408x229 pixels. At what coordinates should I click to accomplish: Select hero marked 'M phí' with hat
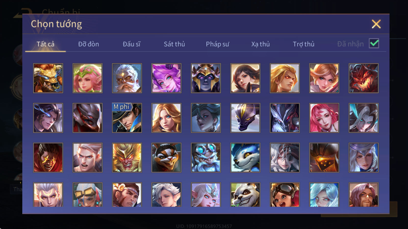click(x=127, y=118)
